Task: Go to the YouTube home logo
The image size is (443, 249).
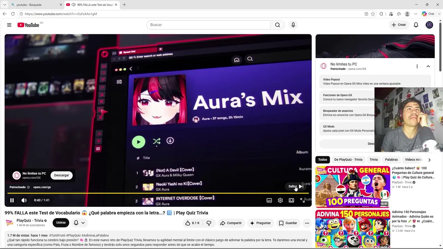Action: pos(28,25)
